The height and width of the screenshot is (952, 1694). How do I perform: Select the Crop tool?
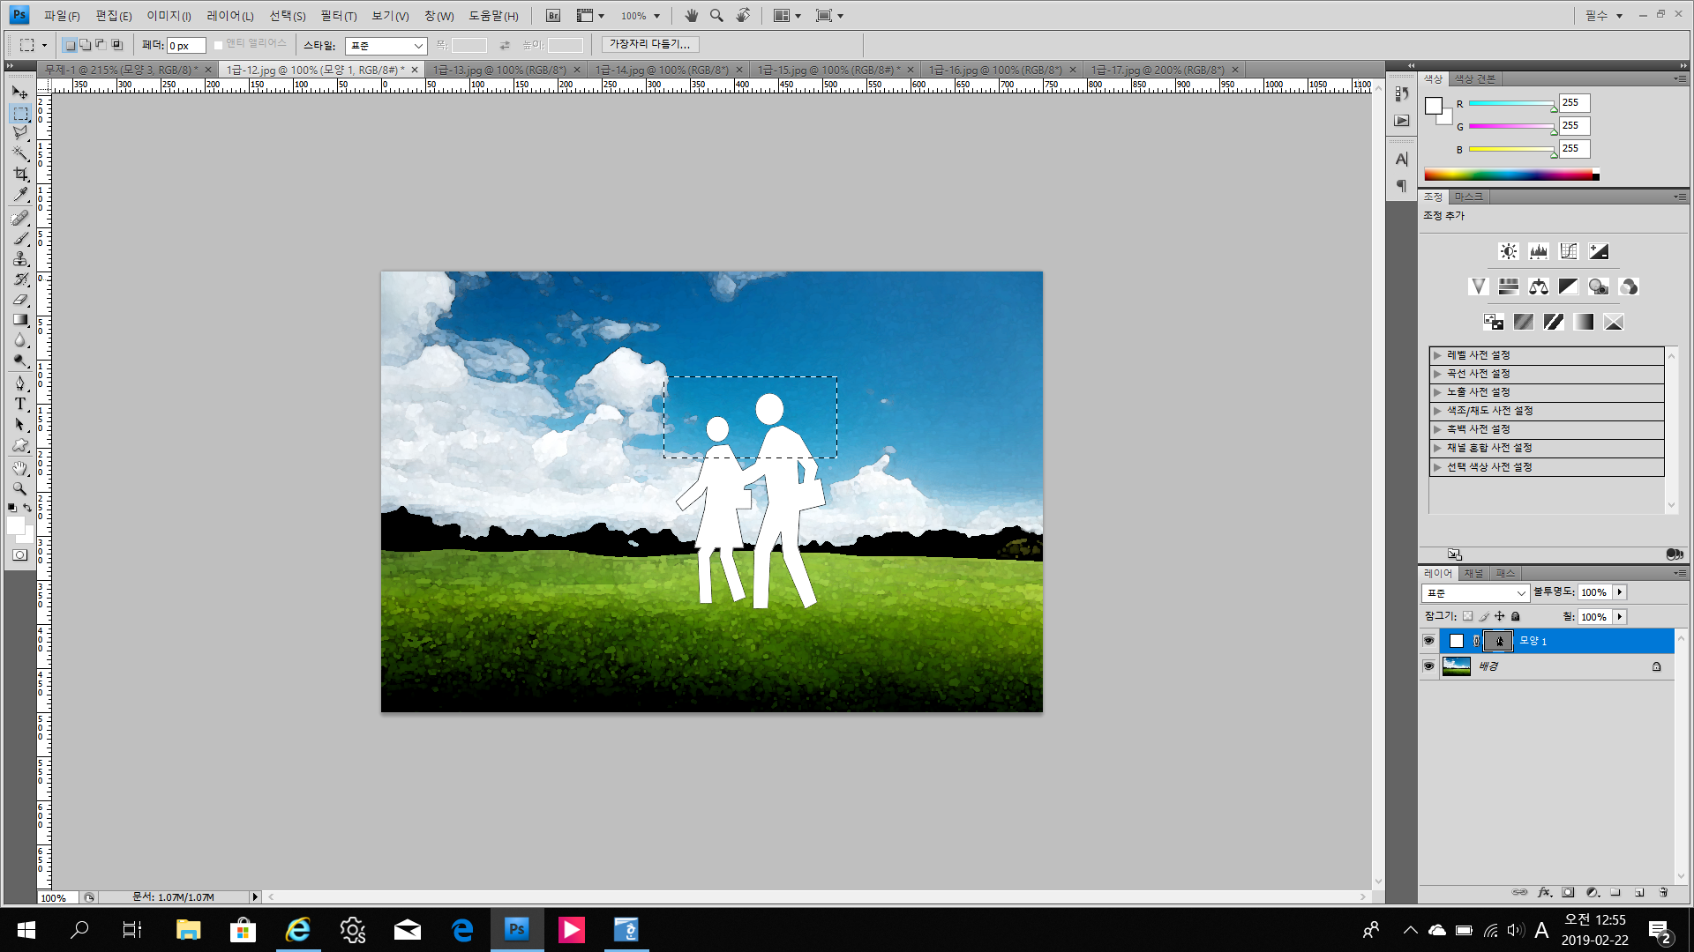pyautogui.click(x=19, y=175)
